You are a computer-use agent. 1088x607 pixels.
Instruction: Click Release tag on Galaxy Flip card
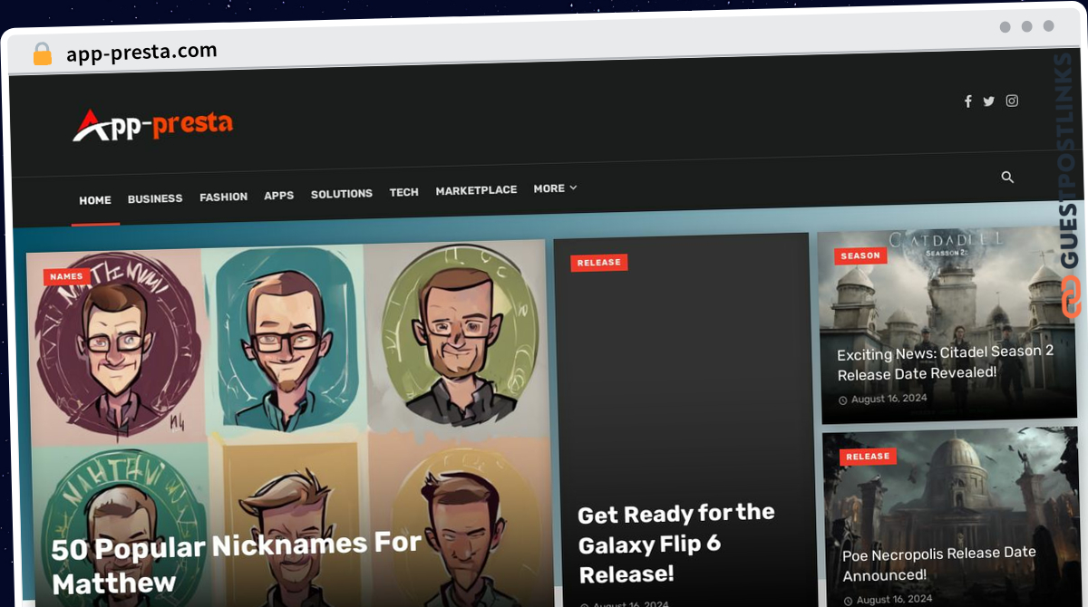click(599, 263)
